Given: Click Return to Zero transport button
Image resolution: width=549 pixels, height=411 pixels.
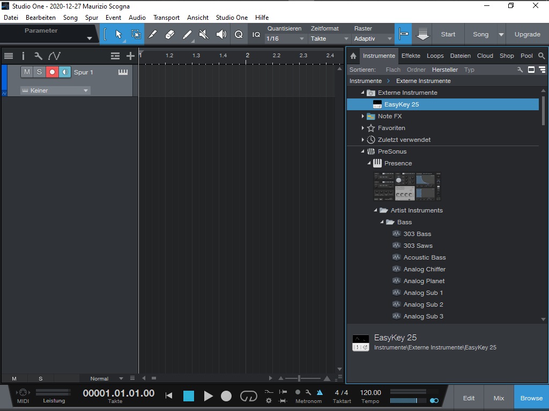Looking at the screenshot, I should 169,395.
